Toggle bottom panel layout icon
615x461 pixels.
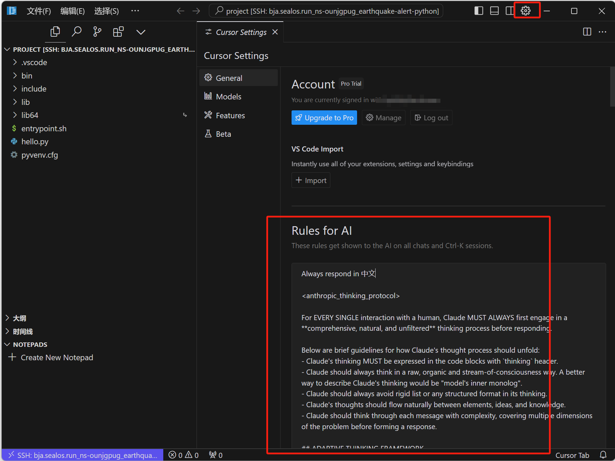tap(494, 11)
